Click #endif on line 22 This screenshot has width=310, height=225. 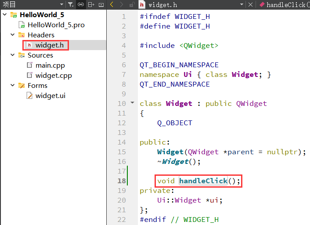[153, 219]
